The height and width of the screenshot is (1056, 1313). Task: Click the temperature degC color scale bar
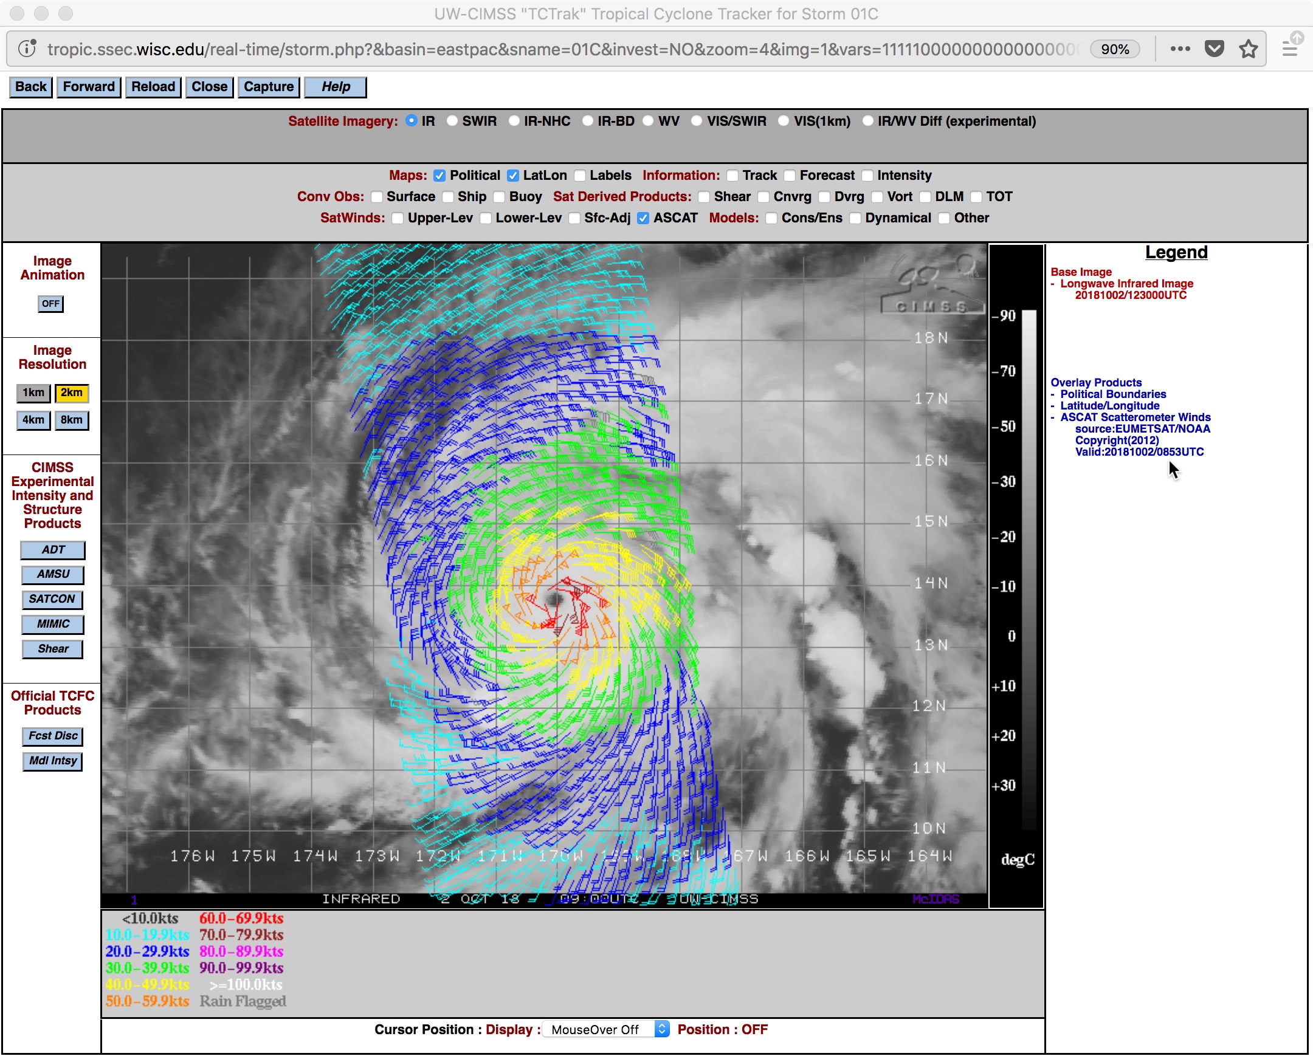click(x=1029, y=571)
